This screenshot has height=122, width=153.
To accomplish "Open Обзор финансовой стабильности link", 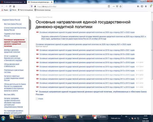I will pyautogui.click(x=12, y=65).
